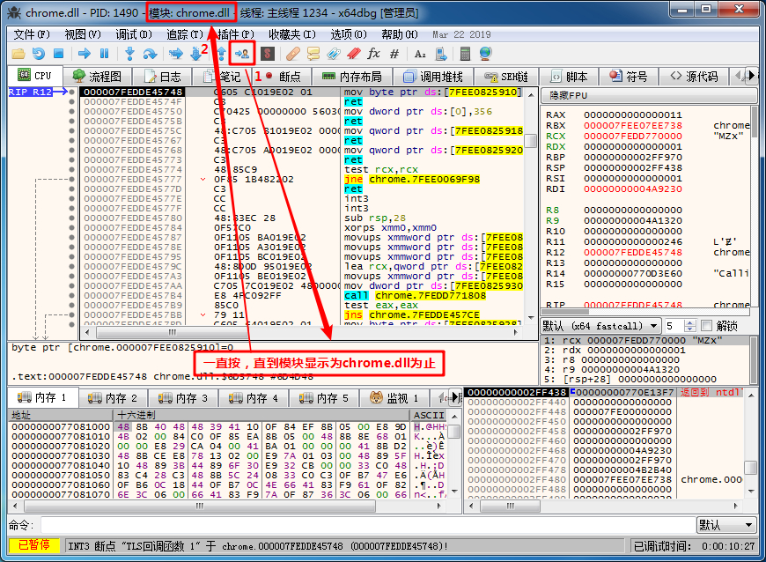Click the trace over icon
Screen dimensions: 766x562
pyautogui.click(x=195, y=54)
